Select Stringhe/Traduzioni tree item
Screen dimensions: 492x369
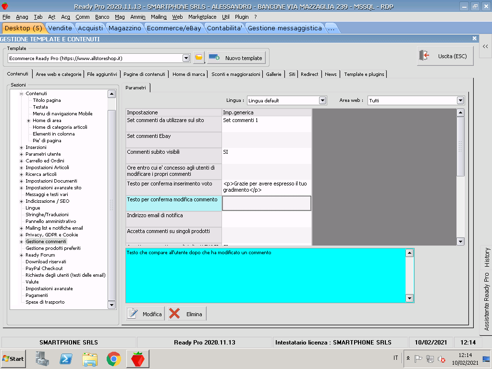[x=47, y=215]
